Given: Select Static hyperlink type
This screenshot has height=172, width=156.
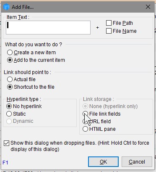Looking at the screenshot, I should [9, 114].
